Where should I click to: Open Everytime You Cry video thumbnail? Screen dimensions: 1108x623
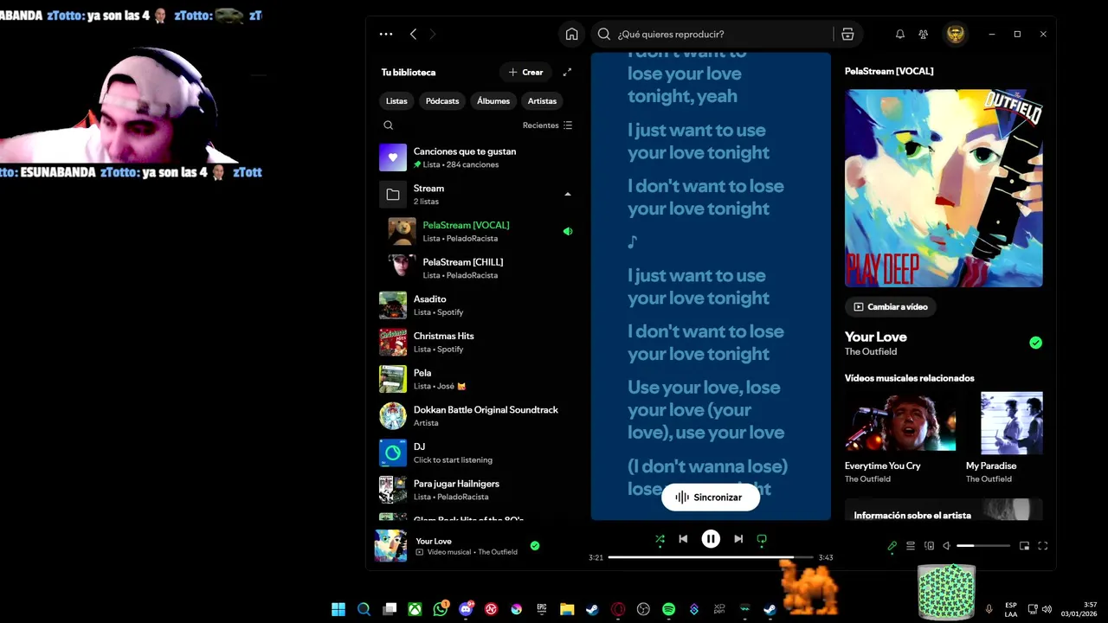point(900,423)
